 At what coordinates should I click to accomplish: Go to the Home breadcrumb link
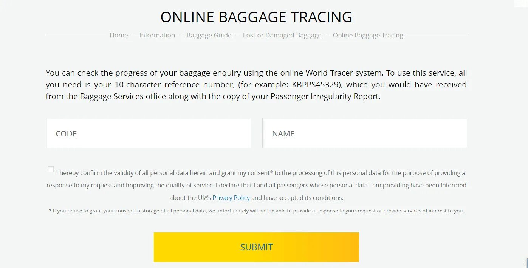pyautogui.click(x=119, y=35)
